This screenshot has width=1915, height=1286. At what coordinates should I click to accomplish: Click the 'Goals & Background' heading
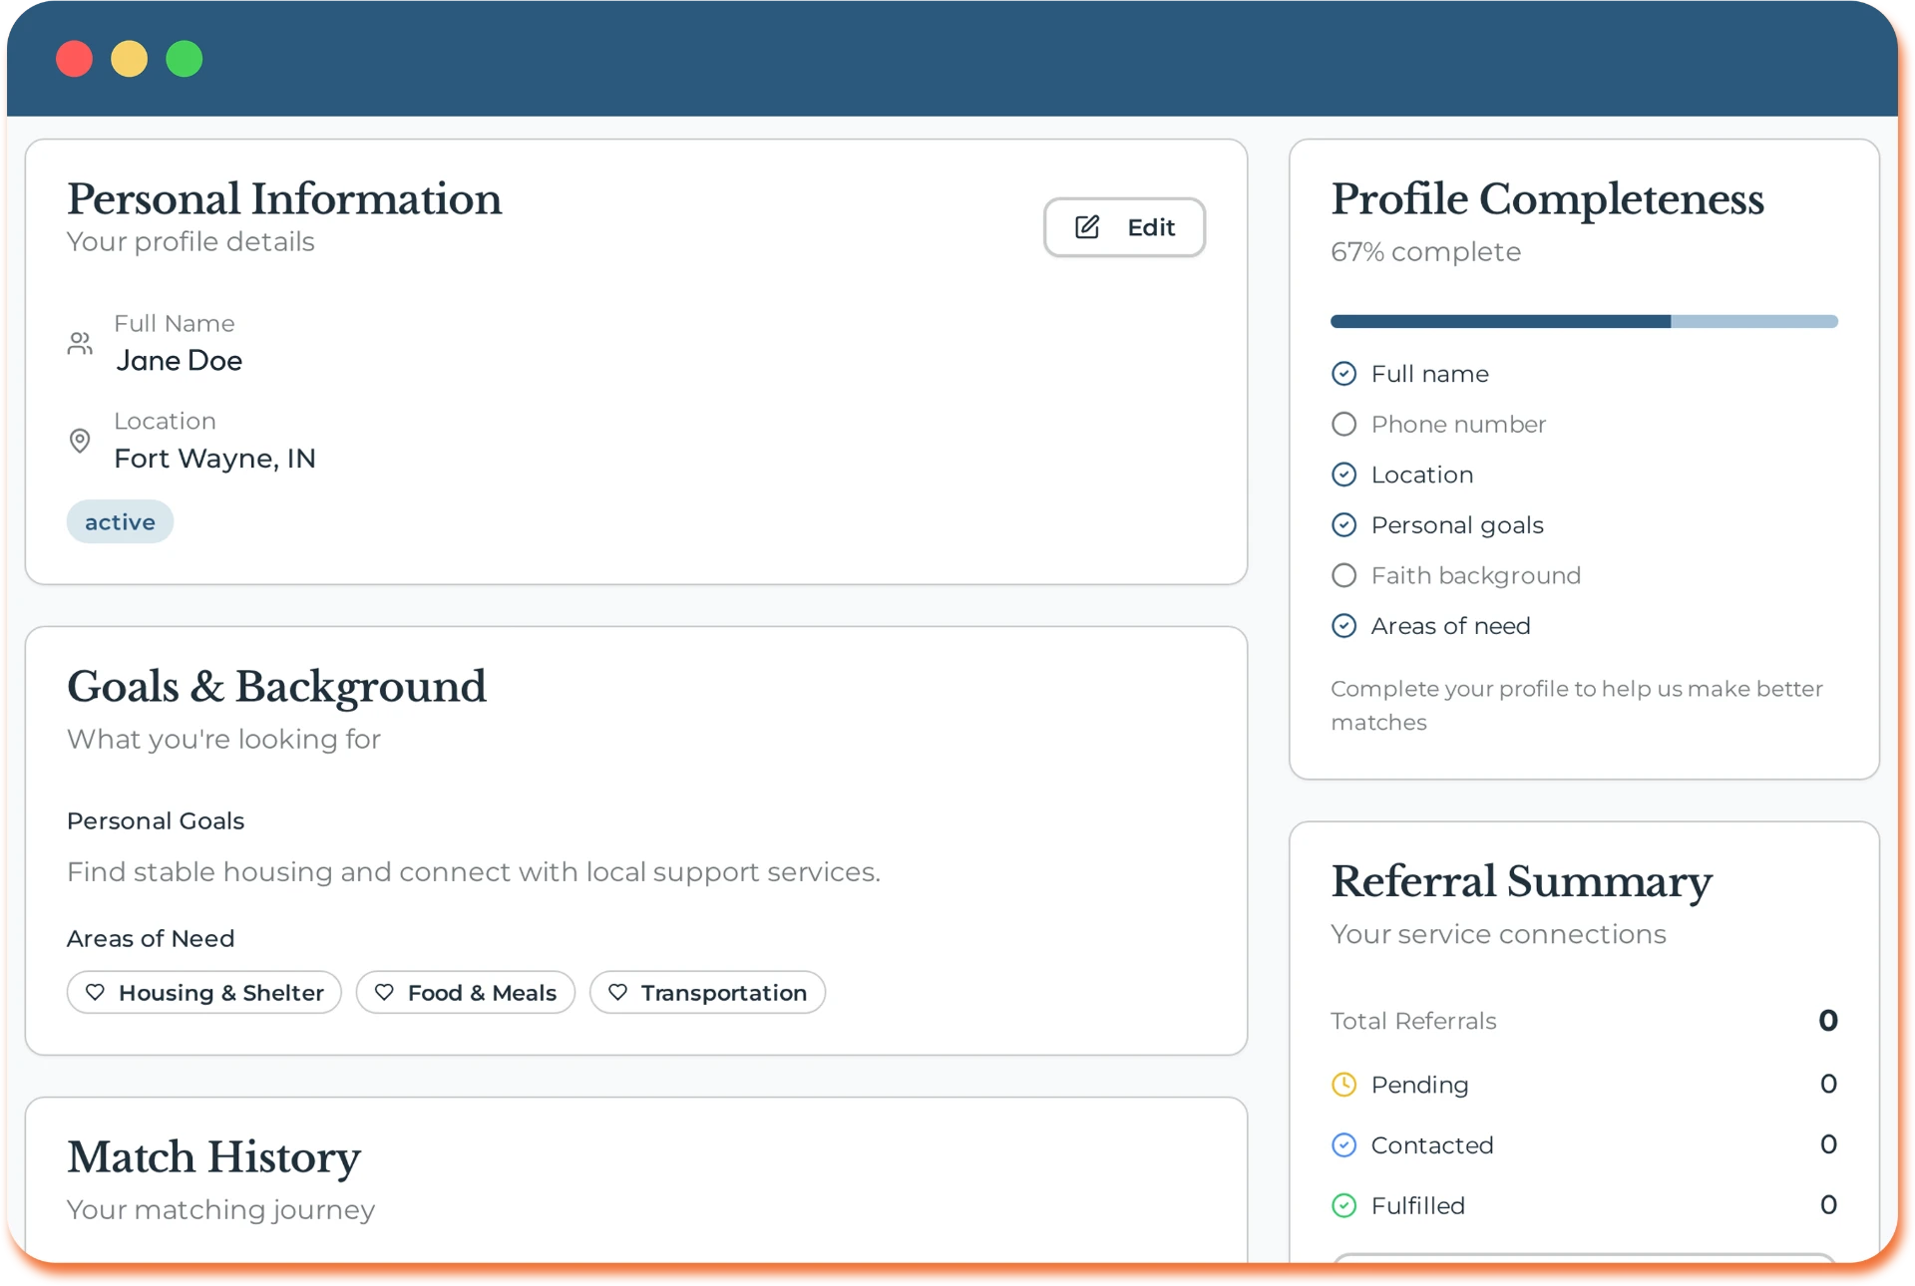276,687
